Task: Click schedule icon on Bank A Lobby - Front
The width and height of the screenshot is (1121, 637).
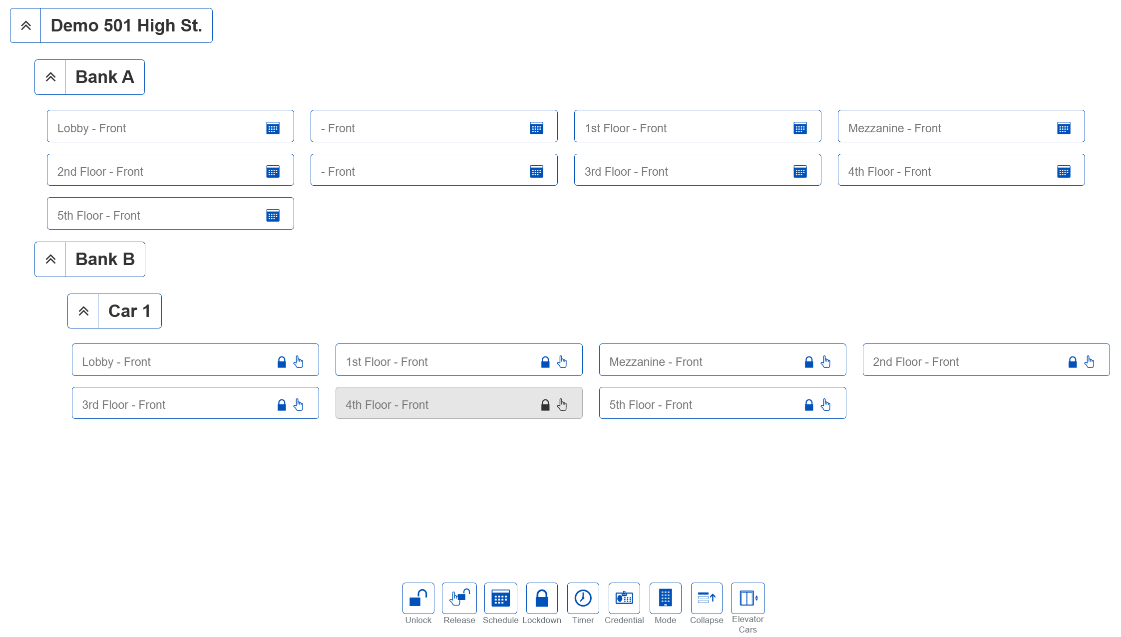Action: tap(273, 128)
